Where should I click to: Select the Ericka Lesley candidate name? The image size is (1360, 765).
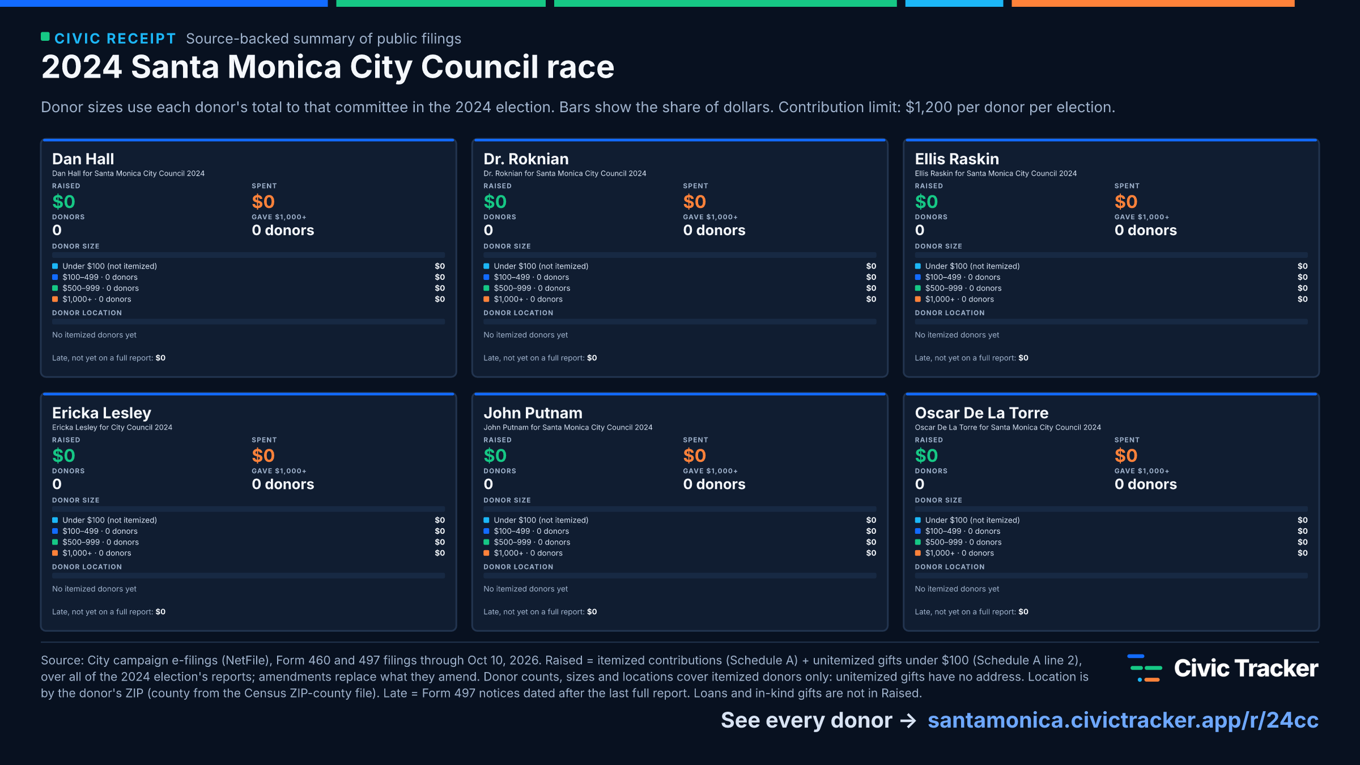pyautogui.click(x=101, y=413)
